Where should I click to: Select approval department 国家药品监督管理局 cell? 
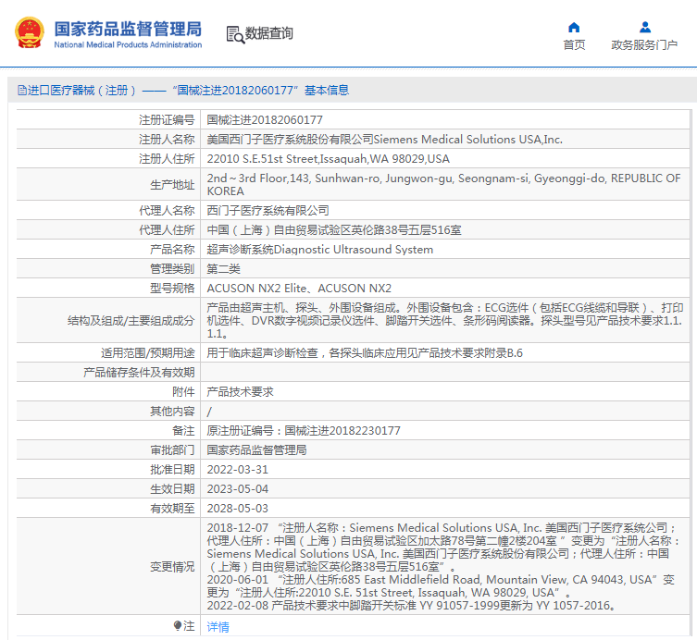445,449
